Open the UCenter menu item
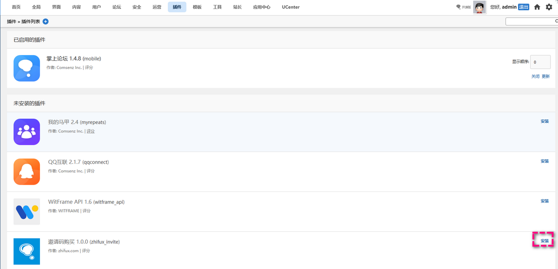 pos(291,7)
